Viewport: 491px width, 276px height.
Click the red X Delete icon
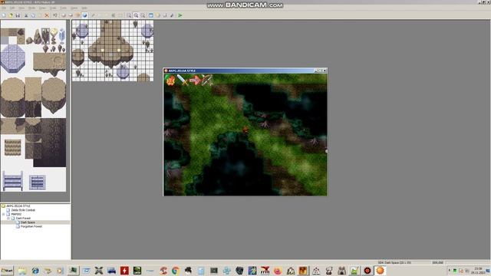47,15
